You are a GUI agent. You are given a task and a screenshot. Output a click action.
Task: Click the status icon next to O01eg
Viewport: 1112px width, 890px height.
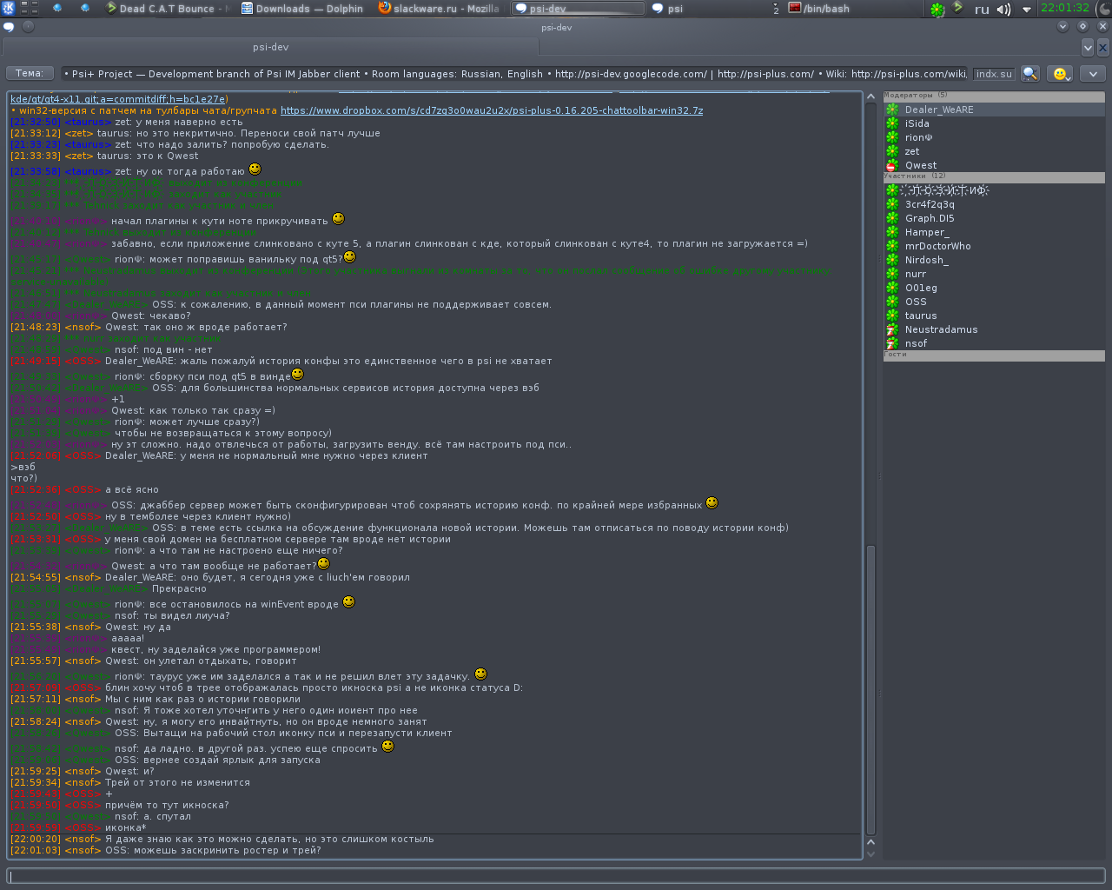point(891,288)
